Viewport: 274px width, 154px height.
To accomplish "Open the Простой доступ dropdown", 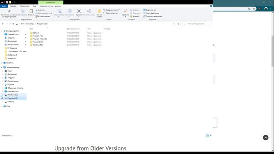I will (x=111, y=13).
